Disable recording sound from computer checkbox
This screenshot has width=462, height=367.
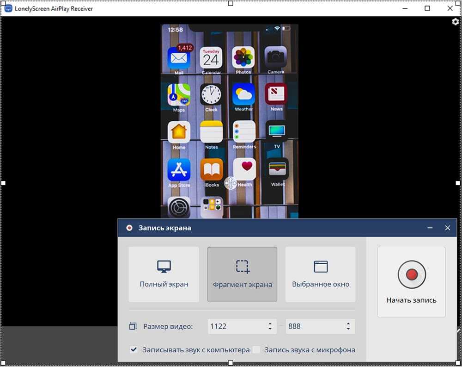[134, 350]
